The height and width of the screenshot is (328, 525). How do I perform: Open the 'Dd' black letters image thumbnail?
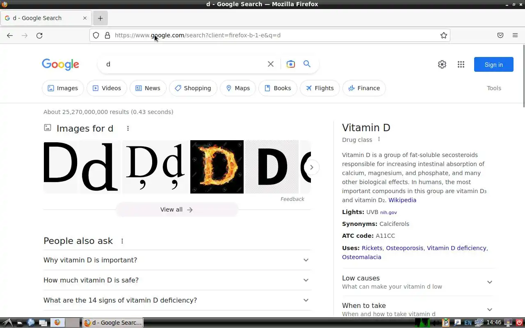pos(82,167)
